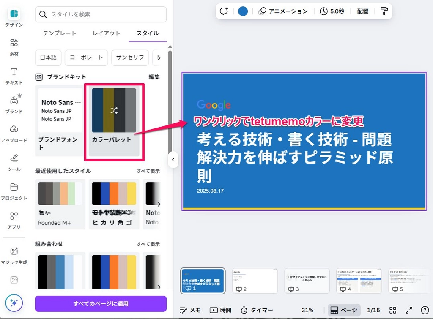Select page 3 thumbnail

pos(307,281)
